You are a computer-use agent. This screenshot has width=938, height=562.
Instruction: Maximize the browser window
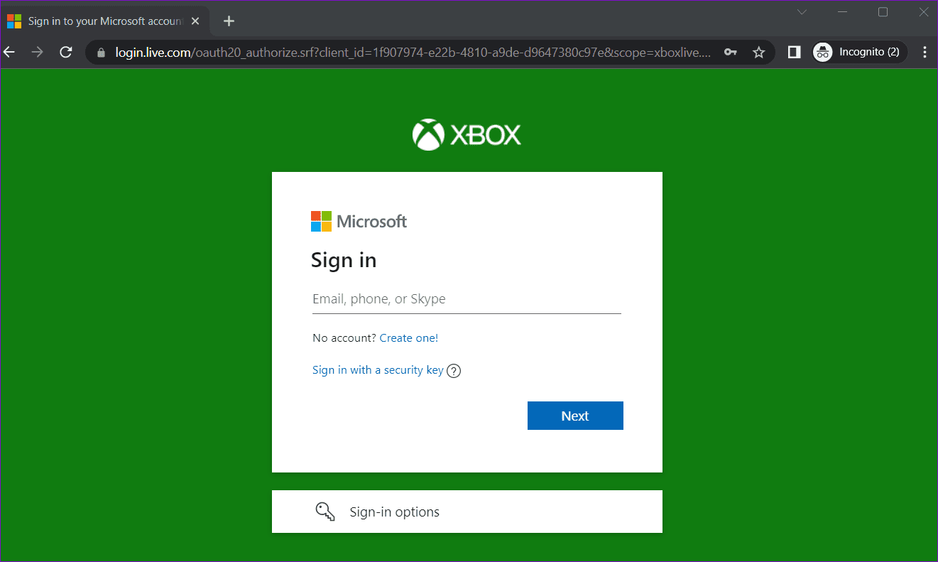point(883,12)
